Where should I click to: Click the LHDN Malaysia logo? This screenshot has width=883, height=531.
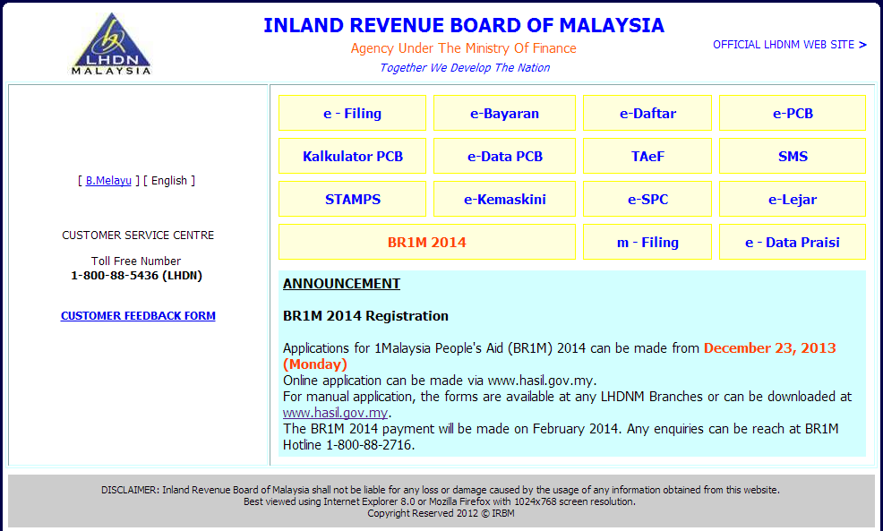click(112, 44)
